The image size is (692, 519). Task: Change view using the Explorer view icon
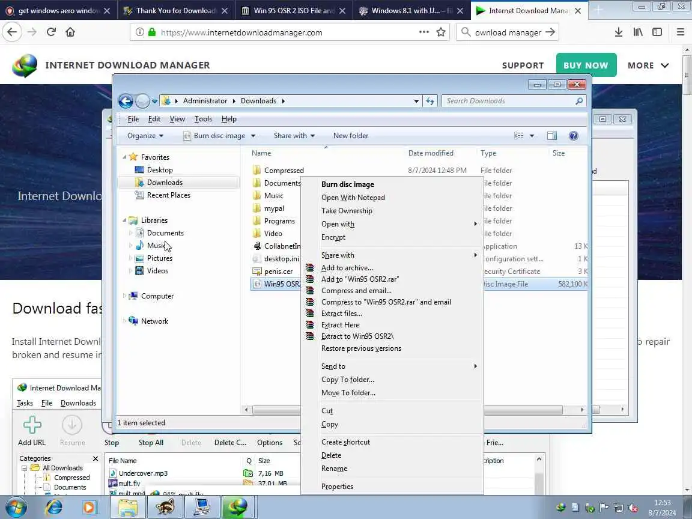point(519,136)
